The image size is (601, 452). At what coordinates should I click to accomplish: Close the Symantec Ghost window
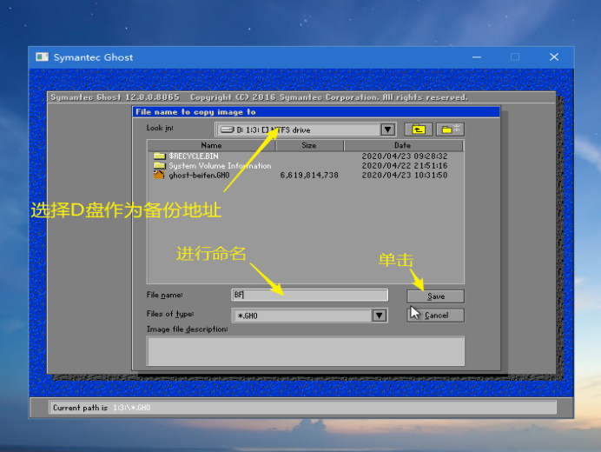coord(554,57)
